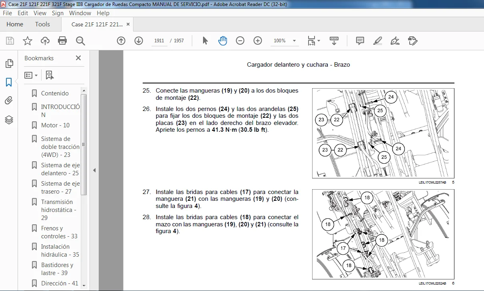Go to the previous page with up arrow
484x291 pixels.
(121, 41)
